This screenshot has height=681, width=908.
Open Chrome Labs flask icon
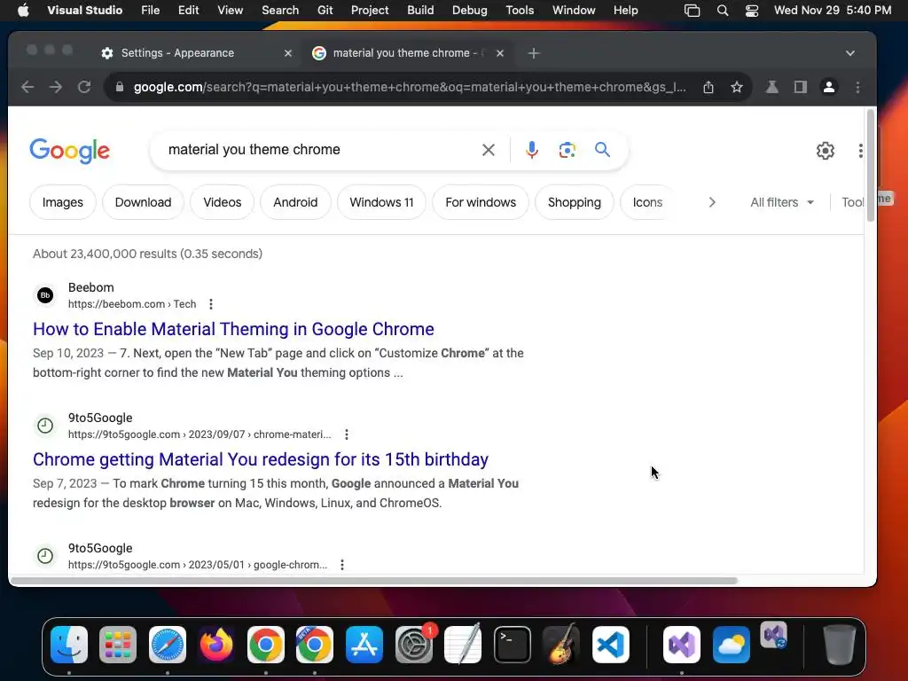coord(772,87)
